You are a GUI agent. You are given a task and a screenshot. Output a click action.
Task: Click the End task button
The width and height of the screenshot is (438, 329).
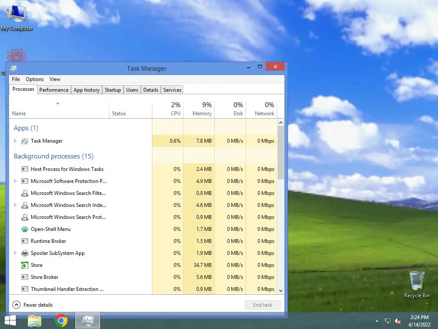tap(263, 305)
